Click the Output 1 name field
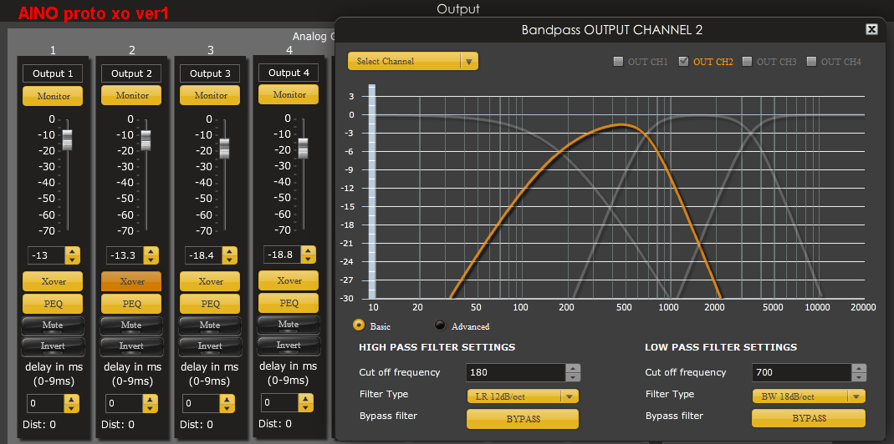 point(53,73)
